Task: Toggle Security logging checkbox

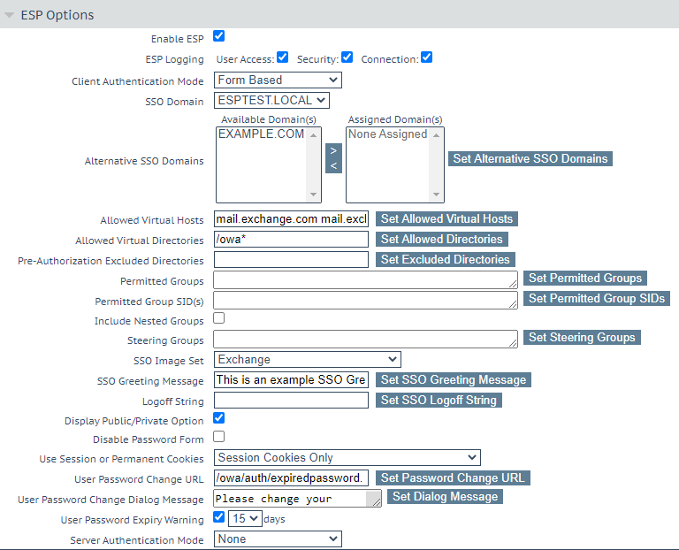Action: 347,57
